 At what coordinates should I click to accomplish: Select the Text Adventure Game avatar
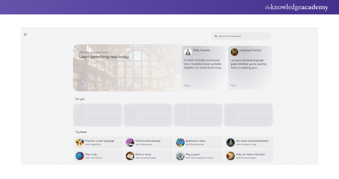coord(180,156)
